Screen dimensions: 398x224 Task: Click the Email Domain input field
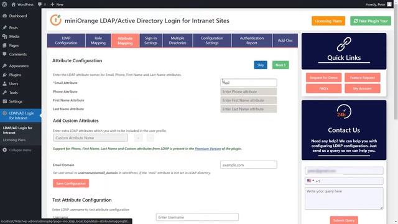click(249, 165)
